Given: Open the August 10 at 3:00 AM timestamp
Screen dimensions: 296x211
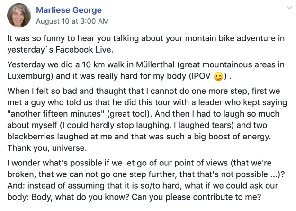Looking at the screenshot, I should [x=72, y=21].
